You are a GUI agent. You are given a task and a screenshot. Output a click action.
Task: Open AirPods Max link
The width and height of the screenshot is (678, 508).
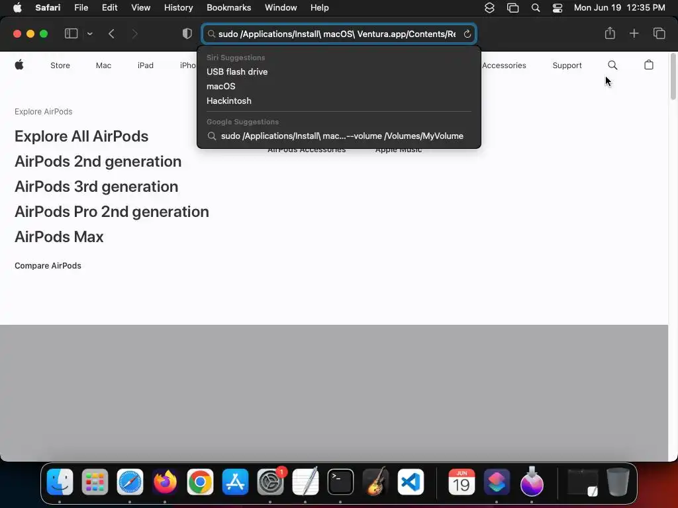point(59,237)
